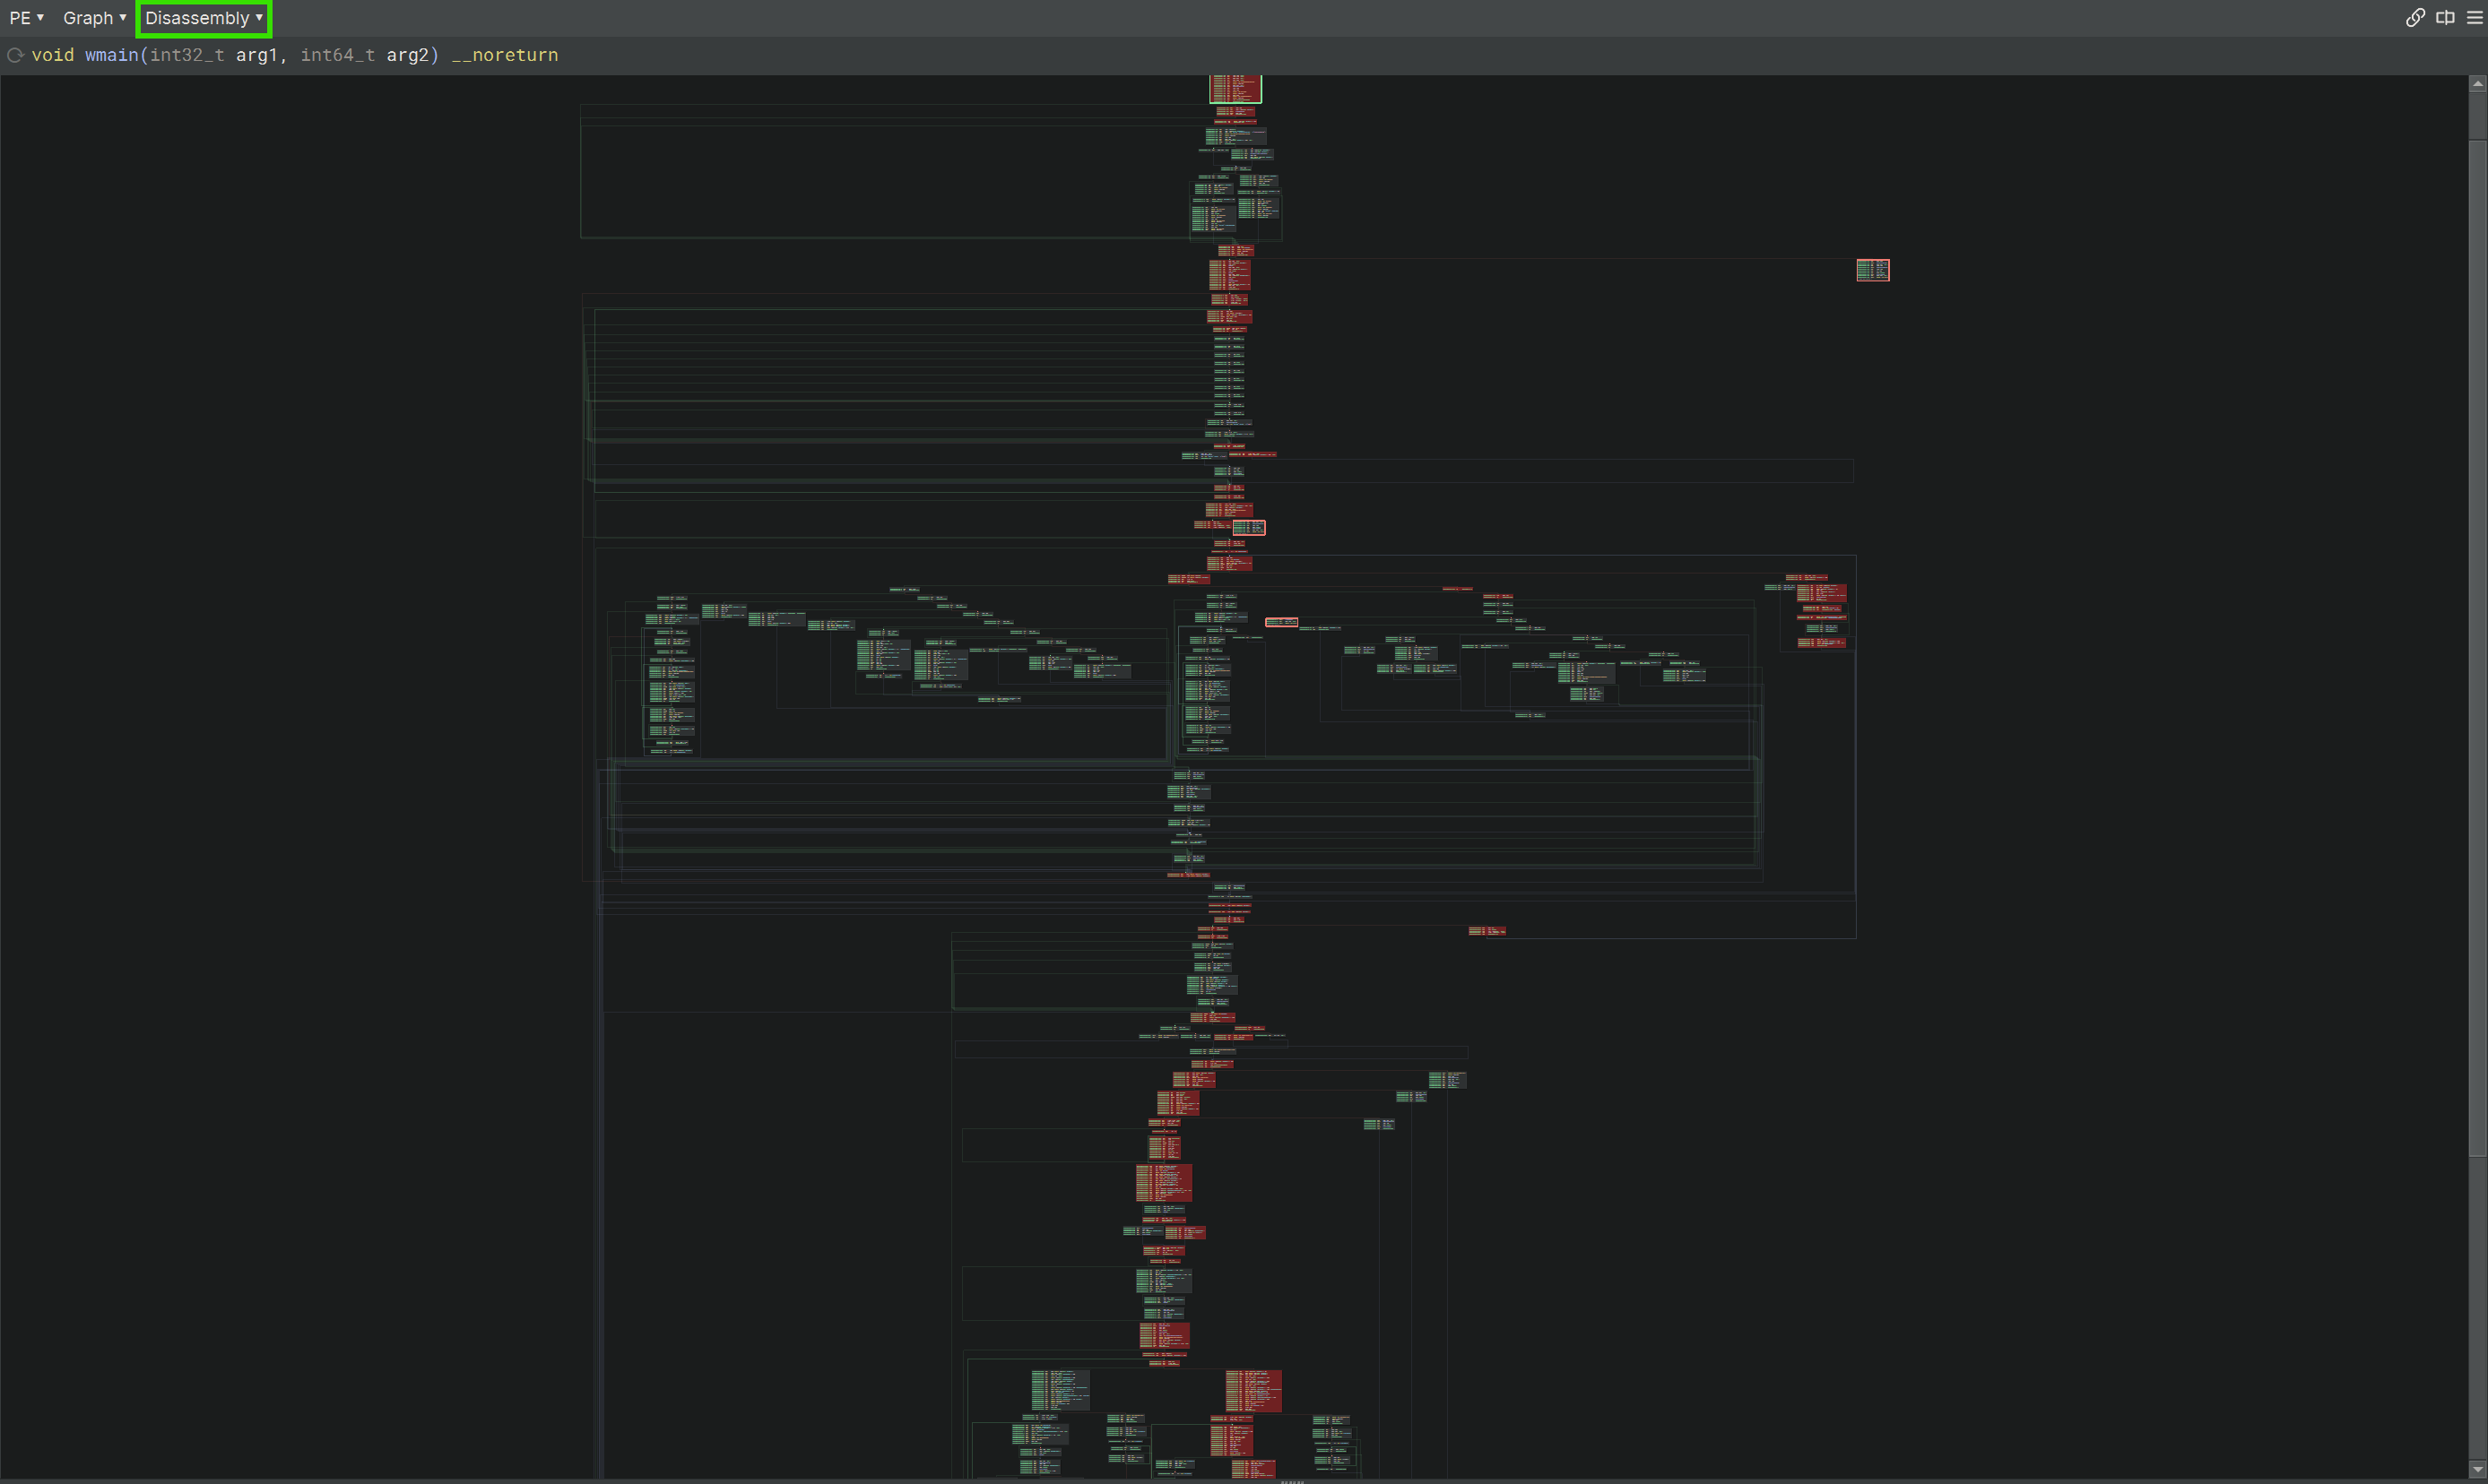Click the PE menu item
The width and height of the screenshot is (2488, 1484).
(25, 18)
